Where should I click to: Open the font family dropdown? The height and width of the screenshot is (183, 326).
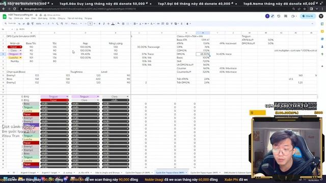point(76,24)
